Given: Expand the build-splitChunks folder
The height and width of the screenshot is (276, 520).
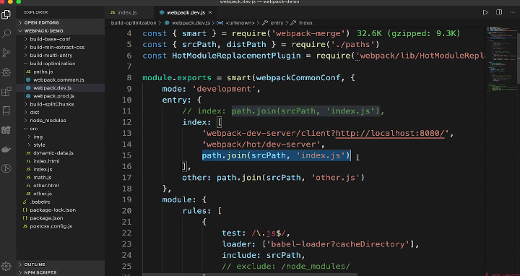Looking at the screenshot, I should [x=61, y=104].
